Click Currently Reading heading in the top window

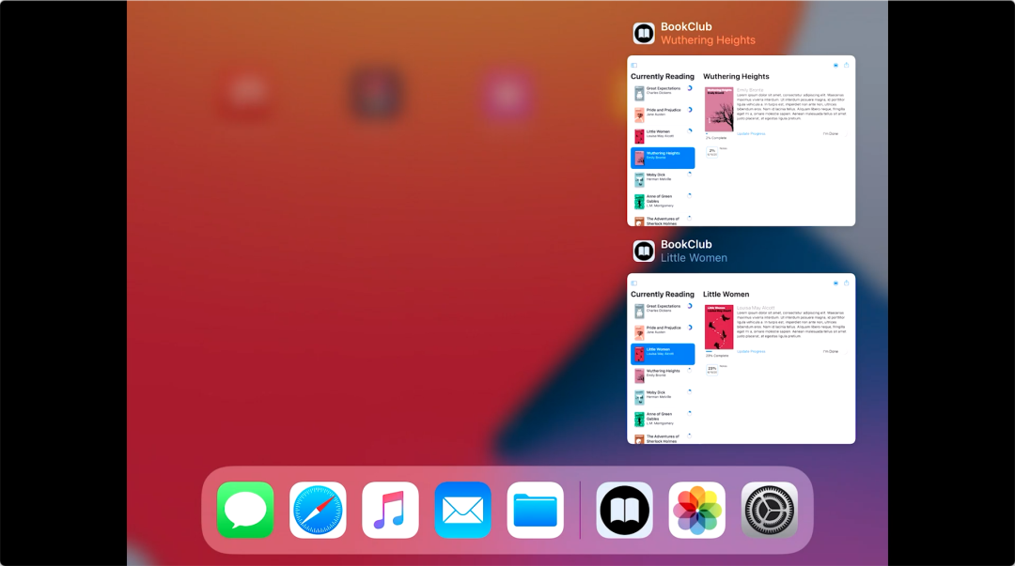point(663,76)
